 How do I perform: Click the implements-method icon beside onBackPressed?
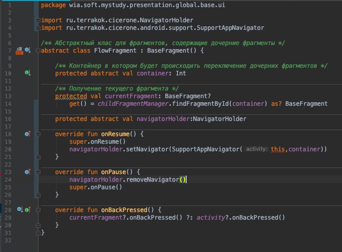point(28,209)
